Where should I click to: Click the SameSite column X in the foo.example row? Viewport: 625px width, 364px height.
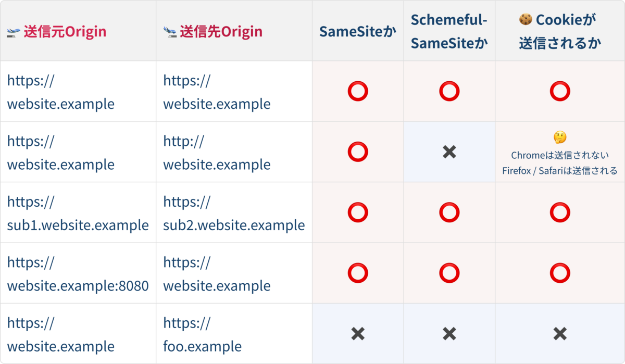pyautogui.click(x=358, y=334)
